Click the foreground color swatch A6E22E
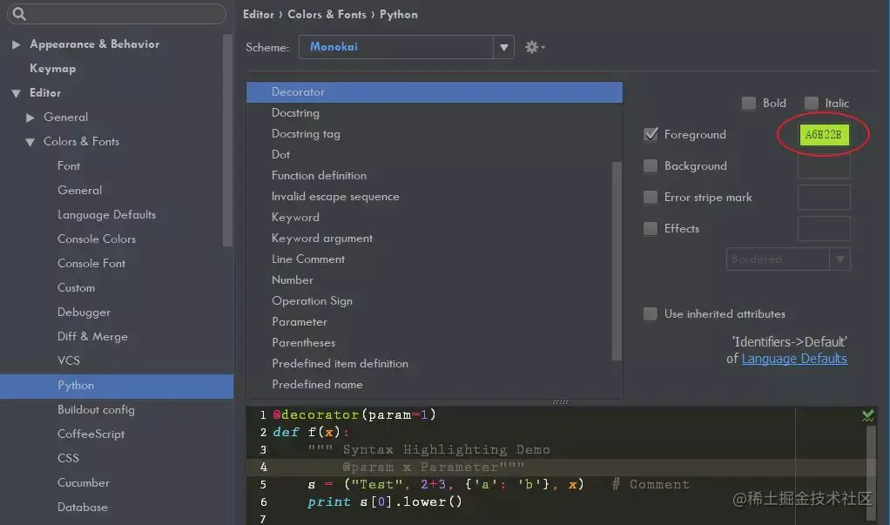Viewport: 890px width, 525px height. click(x=824, y=134)
